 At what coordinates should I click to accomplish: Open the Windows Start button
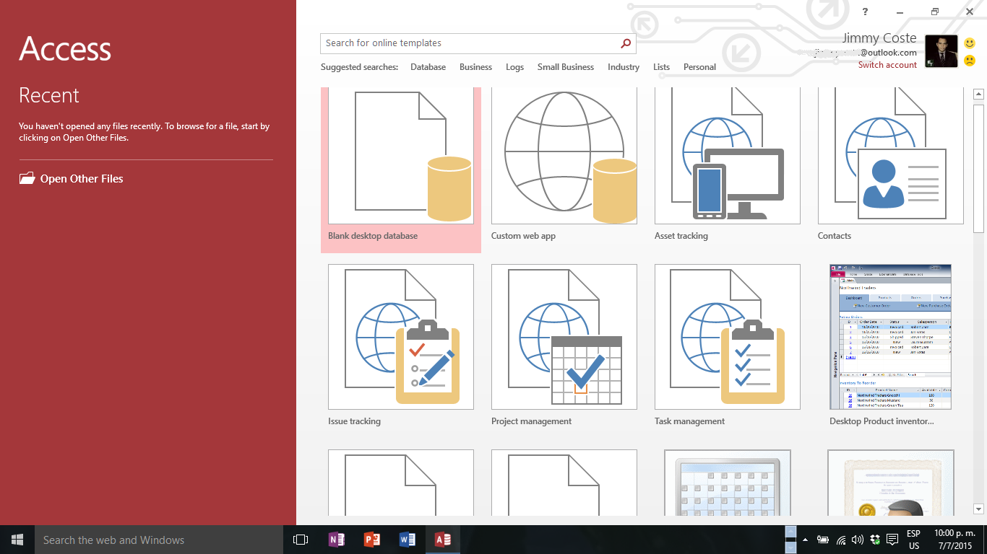click(x=17, y=540)
